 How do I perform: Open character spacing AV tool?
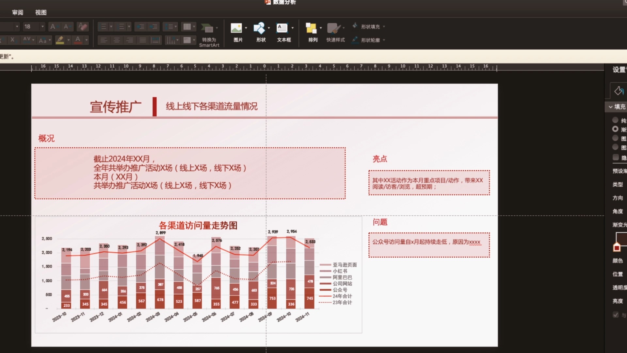click(x=28, y=40)
